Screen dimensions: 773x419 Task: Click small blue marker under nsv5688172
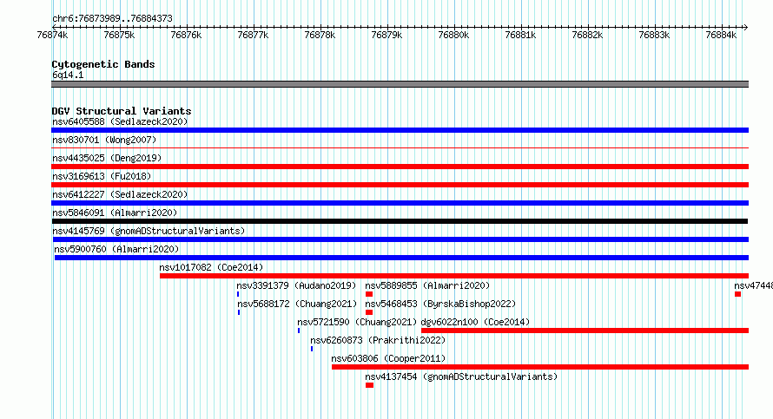[239, 312]
